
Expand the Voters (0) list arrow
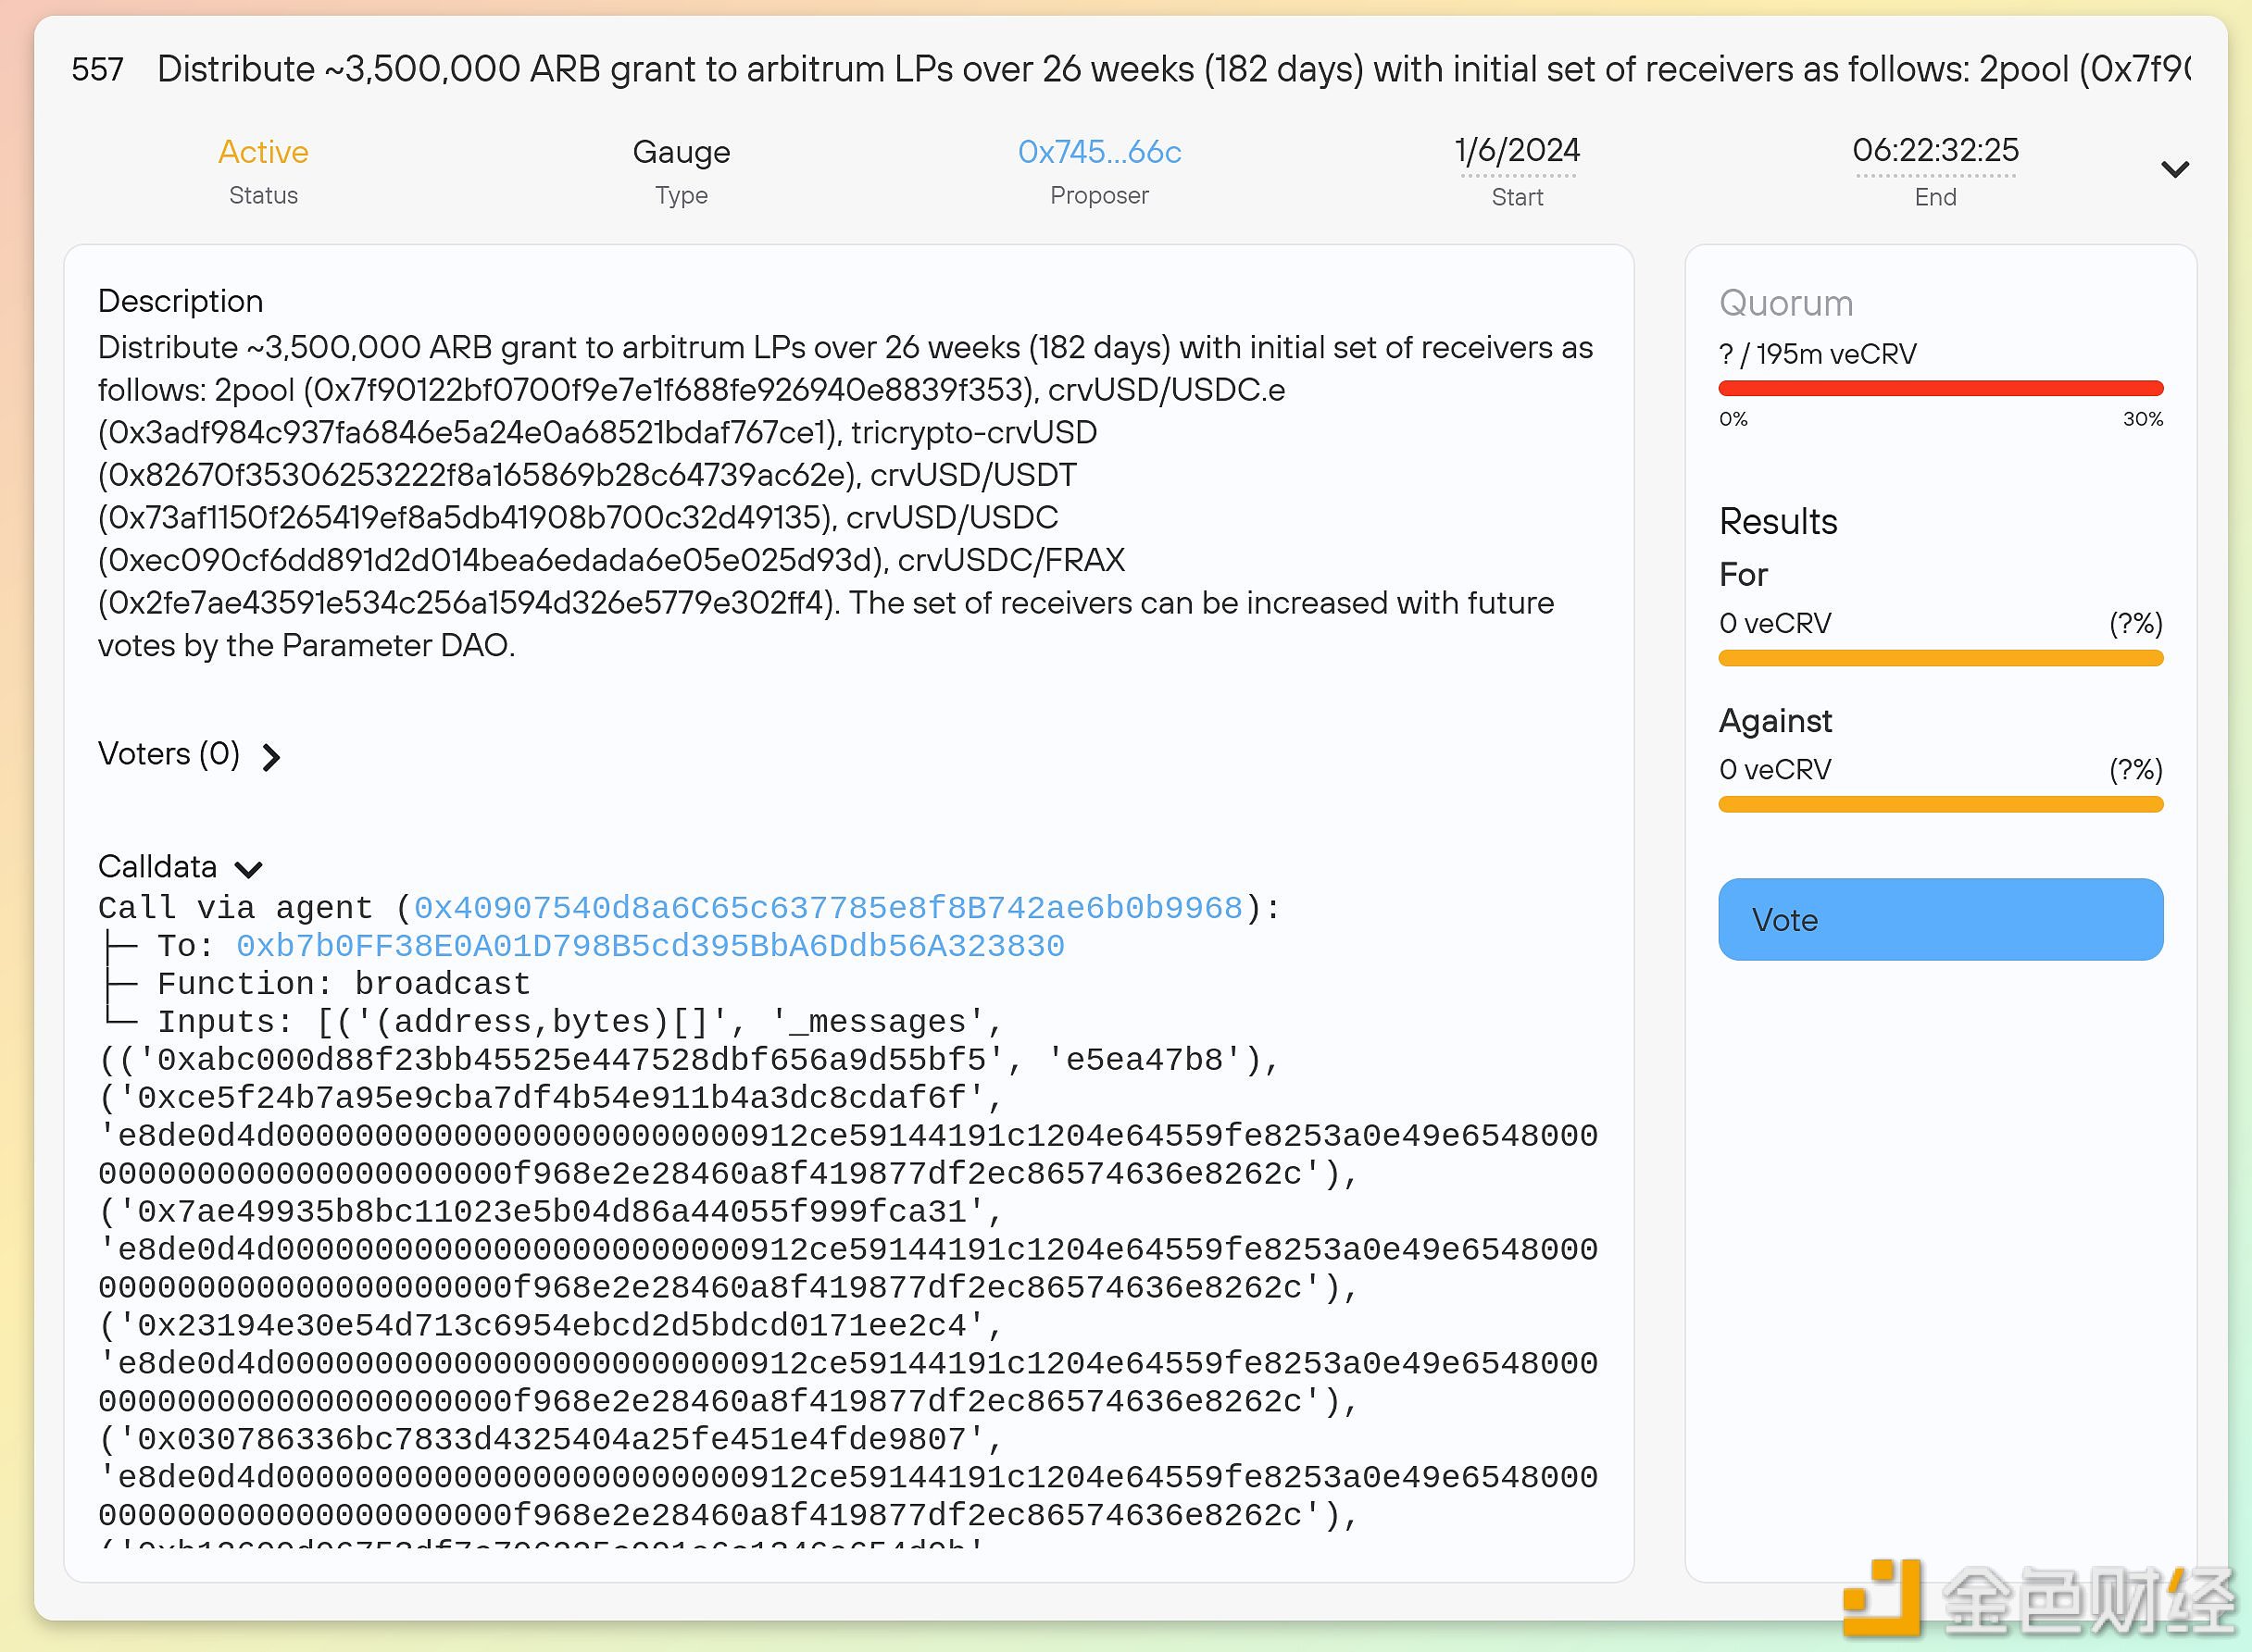coord(271,757)
